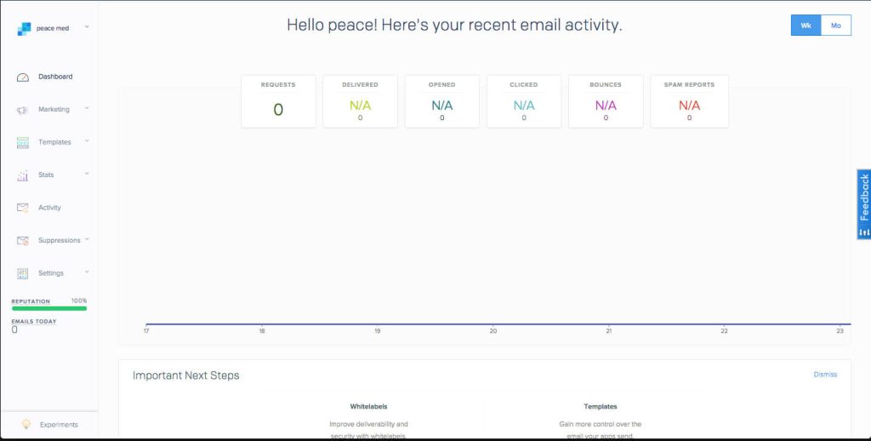Viewport: 871px width, 441px height.
Task: Click the Activity envelope icon
Action: [x=23, y=208]
